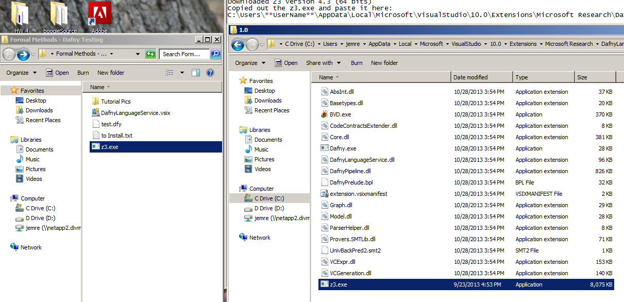
Task: Click Burn in Formal Methods toolbar
Action: [83, 73]
